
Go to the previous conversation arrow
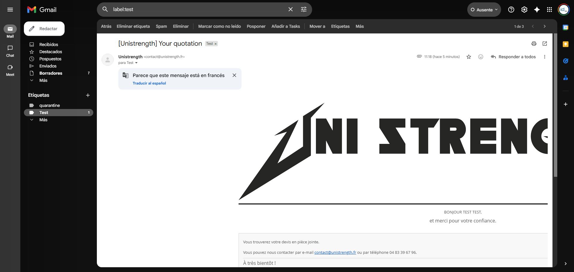(x=533, y=26)
